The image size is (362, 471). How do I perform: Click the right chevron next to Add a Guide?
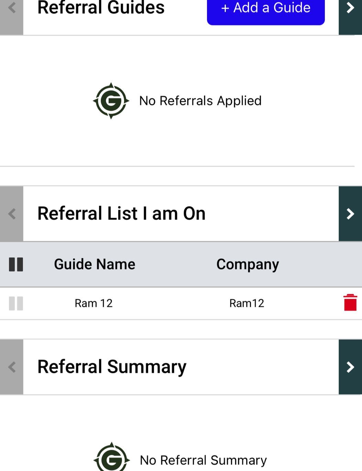coord(350,8)
